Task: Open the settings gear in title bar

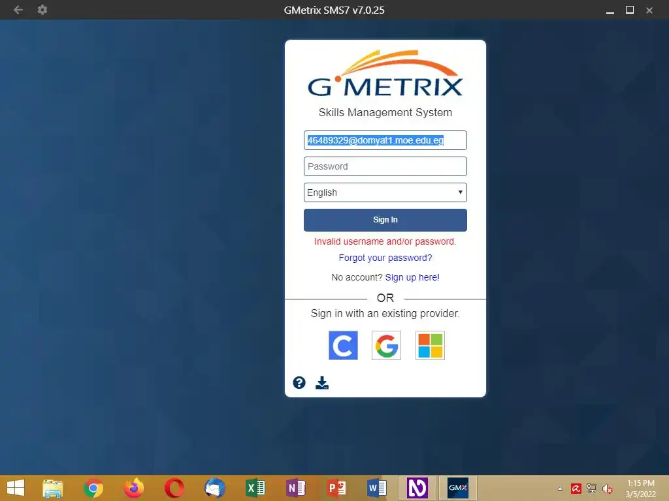Action: coord(42,10)
